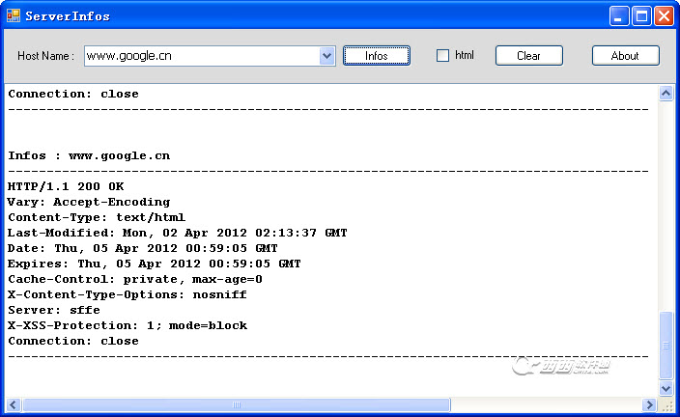Click the Clear button
This screenshot has height=417, width=680.
tap(529, 56)
